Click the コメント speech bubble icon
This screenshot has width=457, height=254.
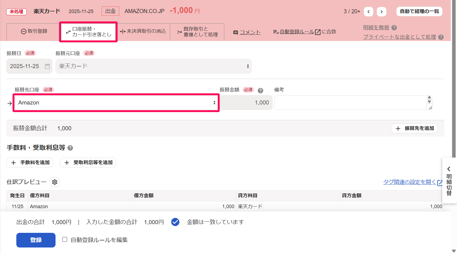236,33
